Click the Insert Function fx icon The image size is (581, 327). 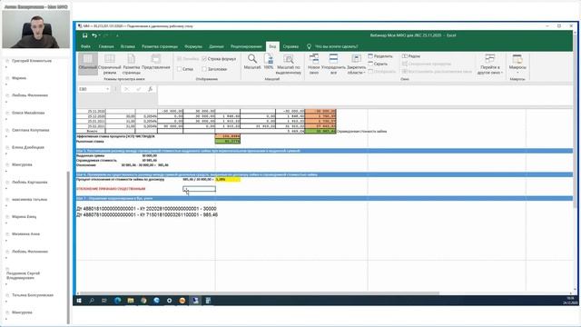pos(150,89)
